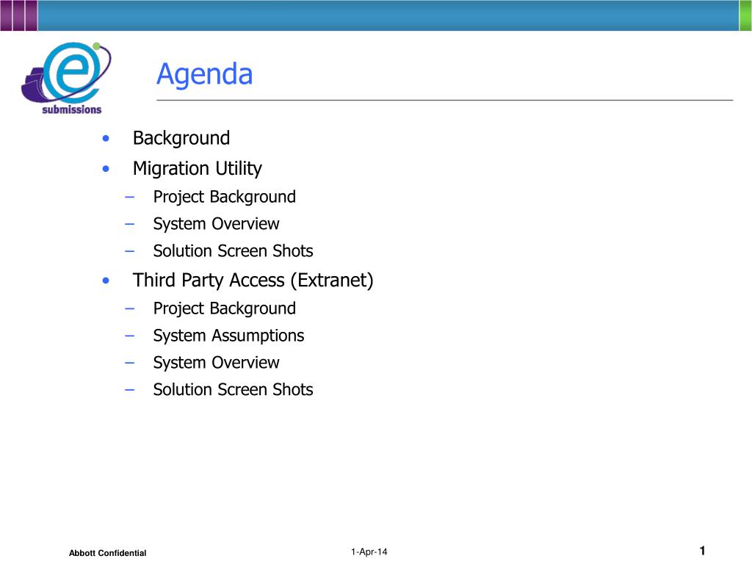Click the "Background" bullet text

[x=181, y=139]
